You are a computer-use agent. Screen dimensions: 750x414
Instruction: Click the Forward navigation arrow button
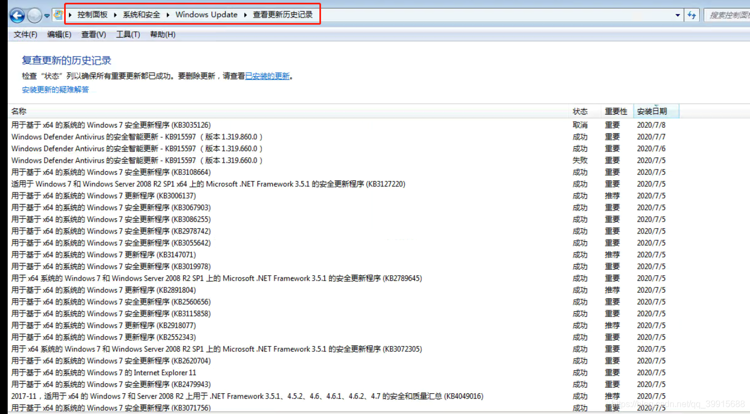pyautogui.click(x=35, y=16)
